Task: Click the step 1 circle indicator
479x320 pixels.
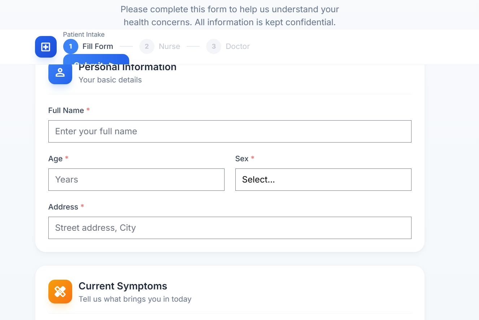Action: click(x=71, y=46)
